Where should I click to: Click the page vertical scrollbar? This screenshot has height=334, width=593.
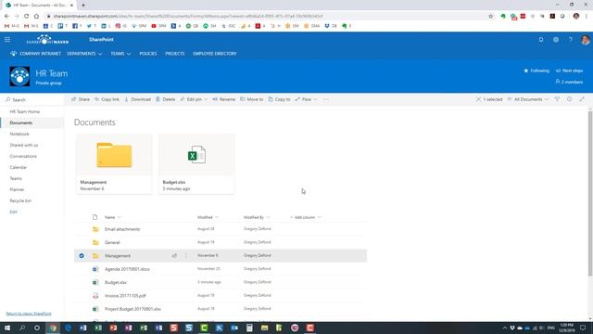click(590, 193)
